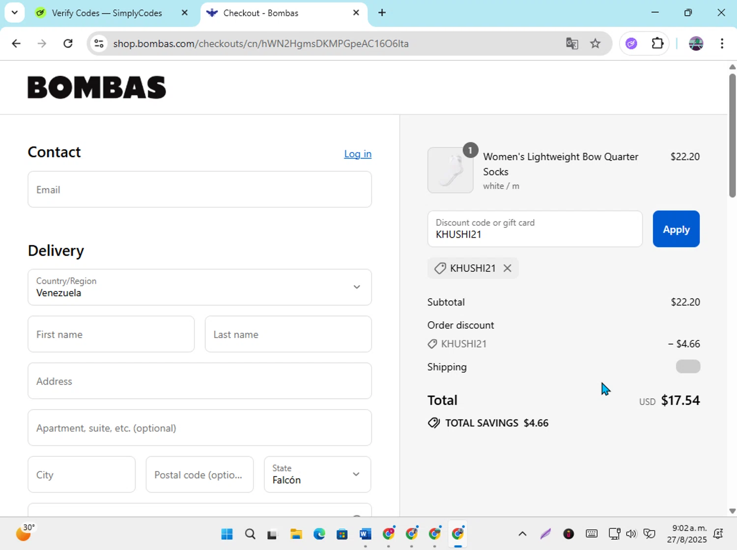Go back to the previous page
The image size is (737, 550).
tap(16, 44)
